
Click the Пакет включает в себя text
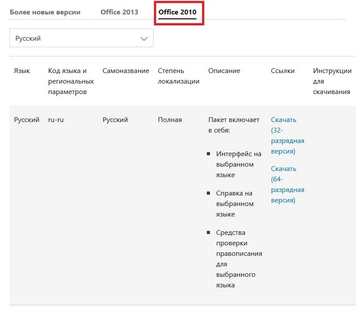click(234, 125)
